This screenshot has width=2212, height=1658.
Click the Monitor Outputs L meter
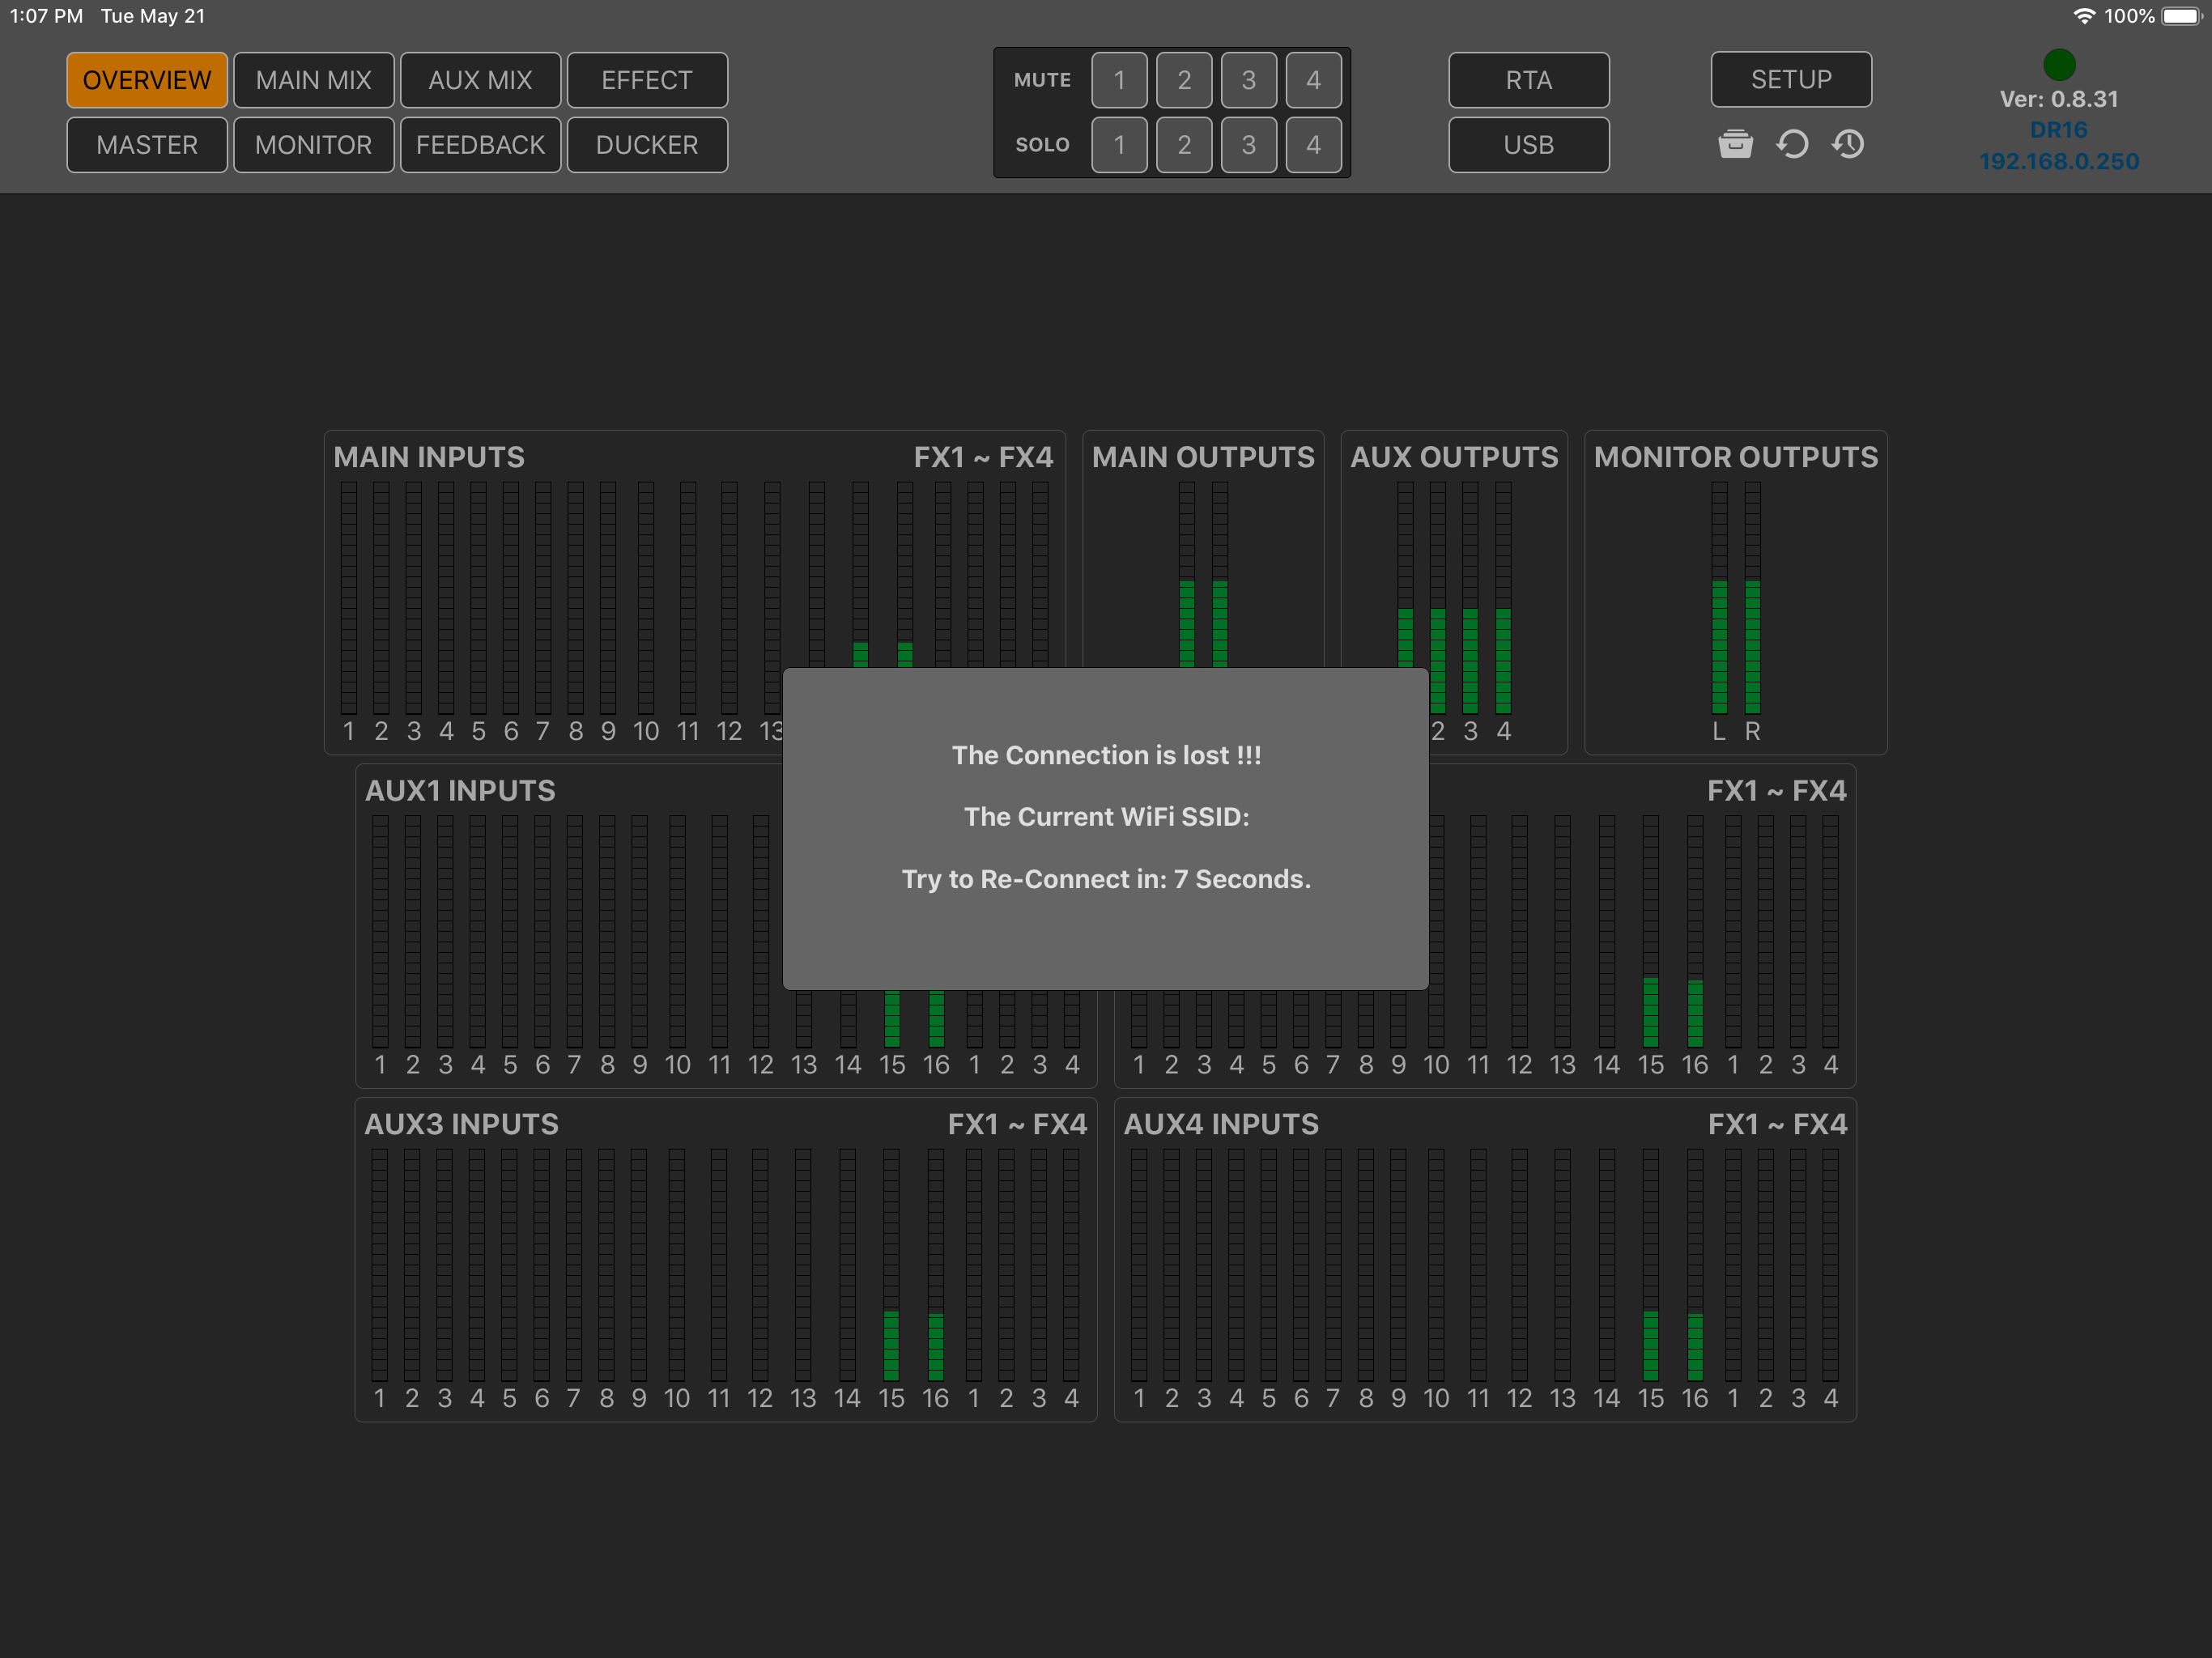click(x=1719, y=597)
